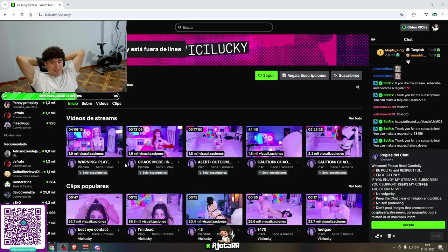The width and height of the screenshot is (448, 252).
Task: Open Adrianozendeja recommended channel
Action: click(30, 153)
